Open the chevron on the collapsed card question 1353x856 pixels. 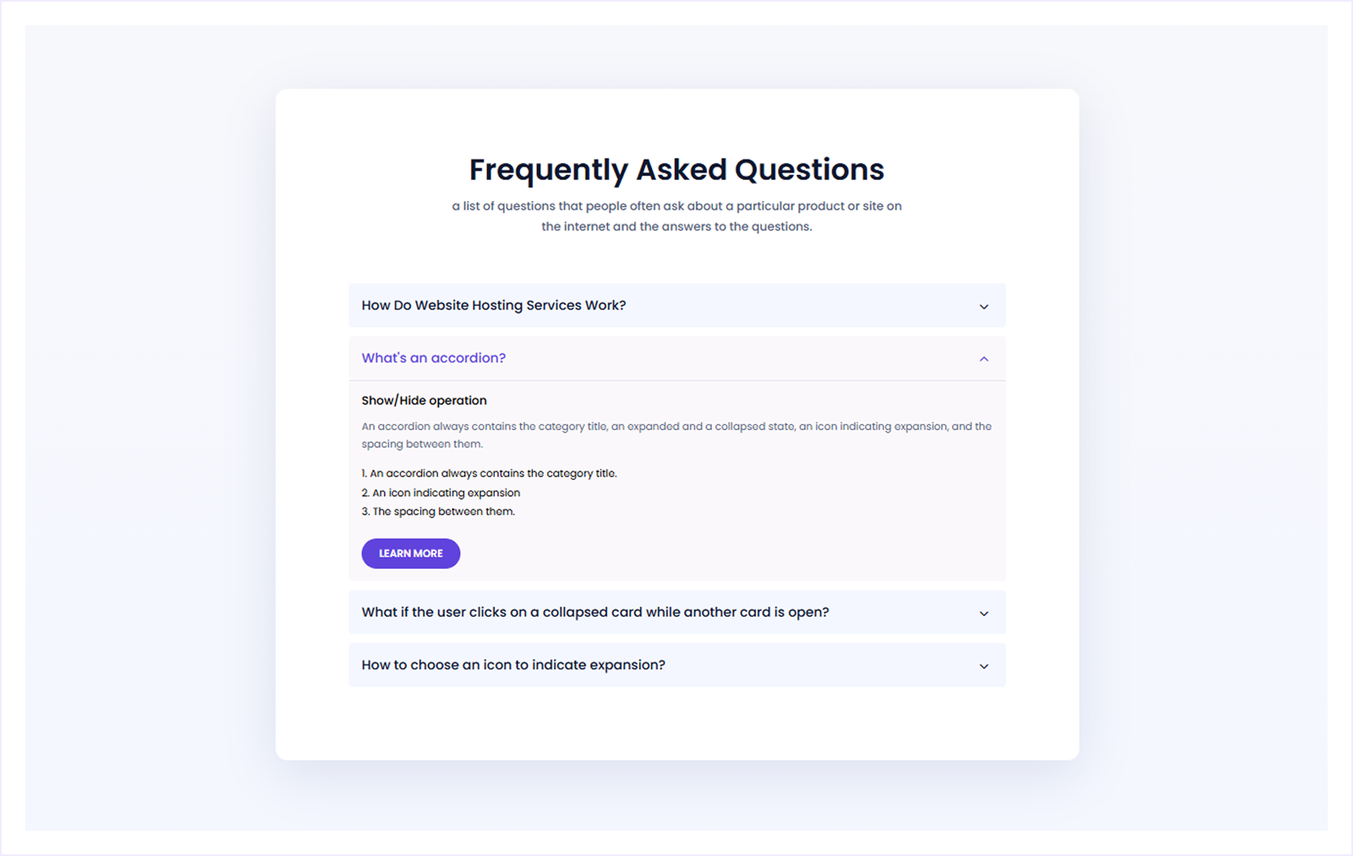click(x=983, y=613)
